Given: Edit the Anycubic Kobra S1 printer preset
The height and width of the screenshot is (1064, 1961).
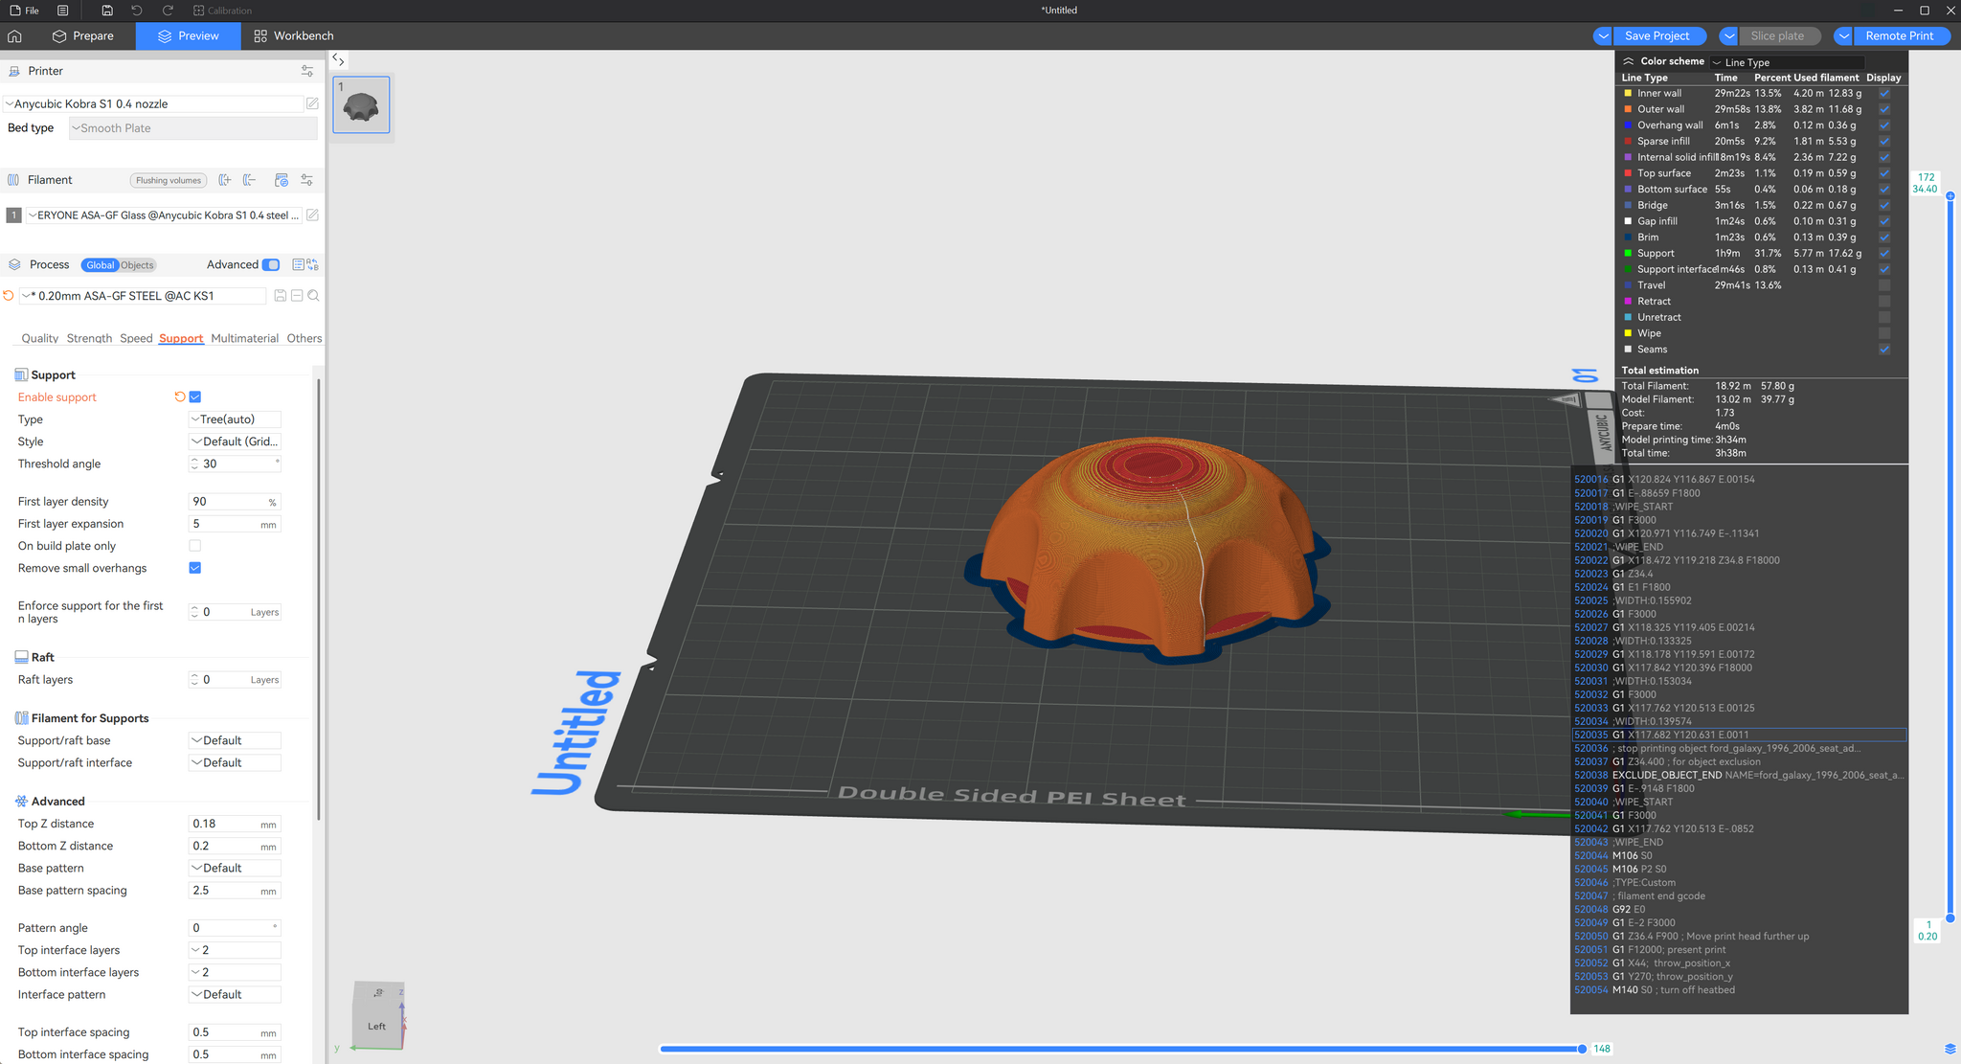Looking at the screenshot, I should 312,103.
